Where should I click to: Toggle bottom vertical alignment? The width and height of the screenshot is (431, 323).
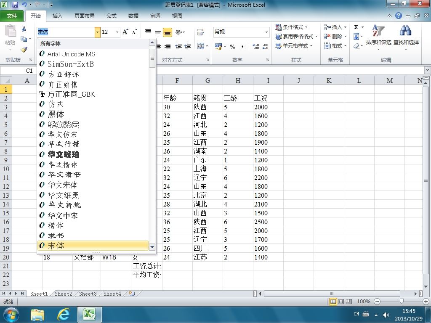pos(168,32)
